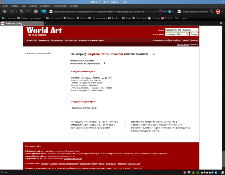Click the blue butterfly status bar icon

click(x=216, y=172)
